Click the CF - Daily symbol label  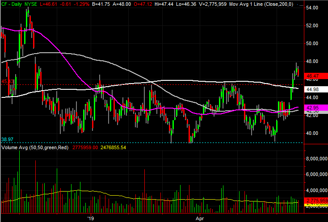pyautogui.click(x=12, y=4)
